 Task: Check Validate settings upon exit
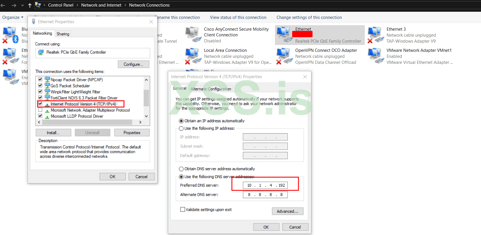pos(183,210)
